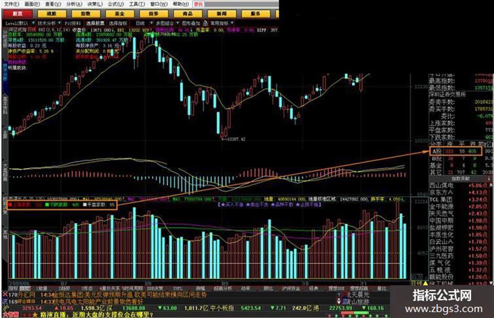The height and width of the screenshot is (318, 494).
Task: Select 西山煤电 in contribution list
Action: tap(460, 185)
